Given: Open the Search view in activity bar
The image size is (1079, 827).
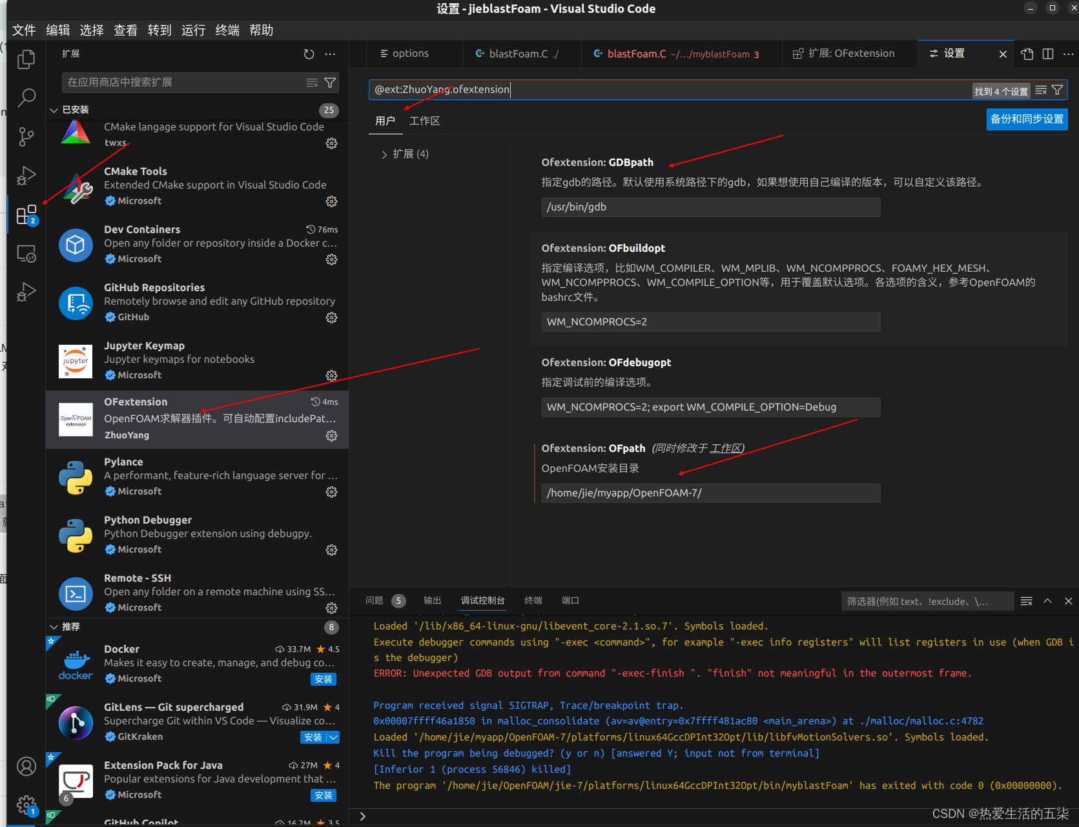Looking at the screenshot, I should [26, 97].
